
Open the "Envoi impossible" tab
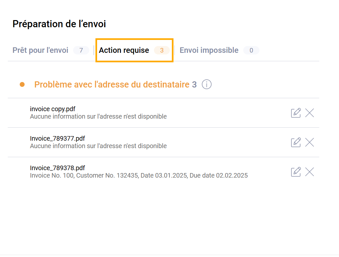click(209, 50)
